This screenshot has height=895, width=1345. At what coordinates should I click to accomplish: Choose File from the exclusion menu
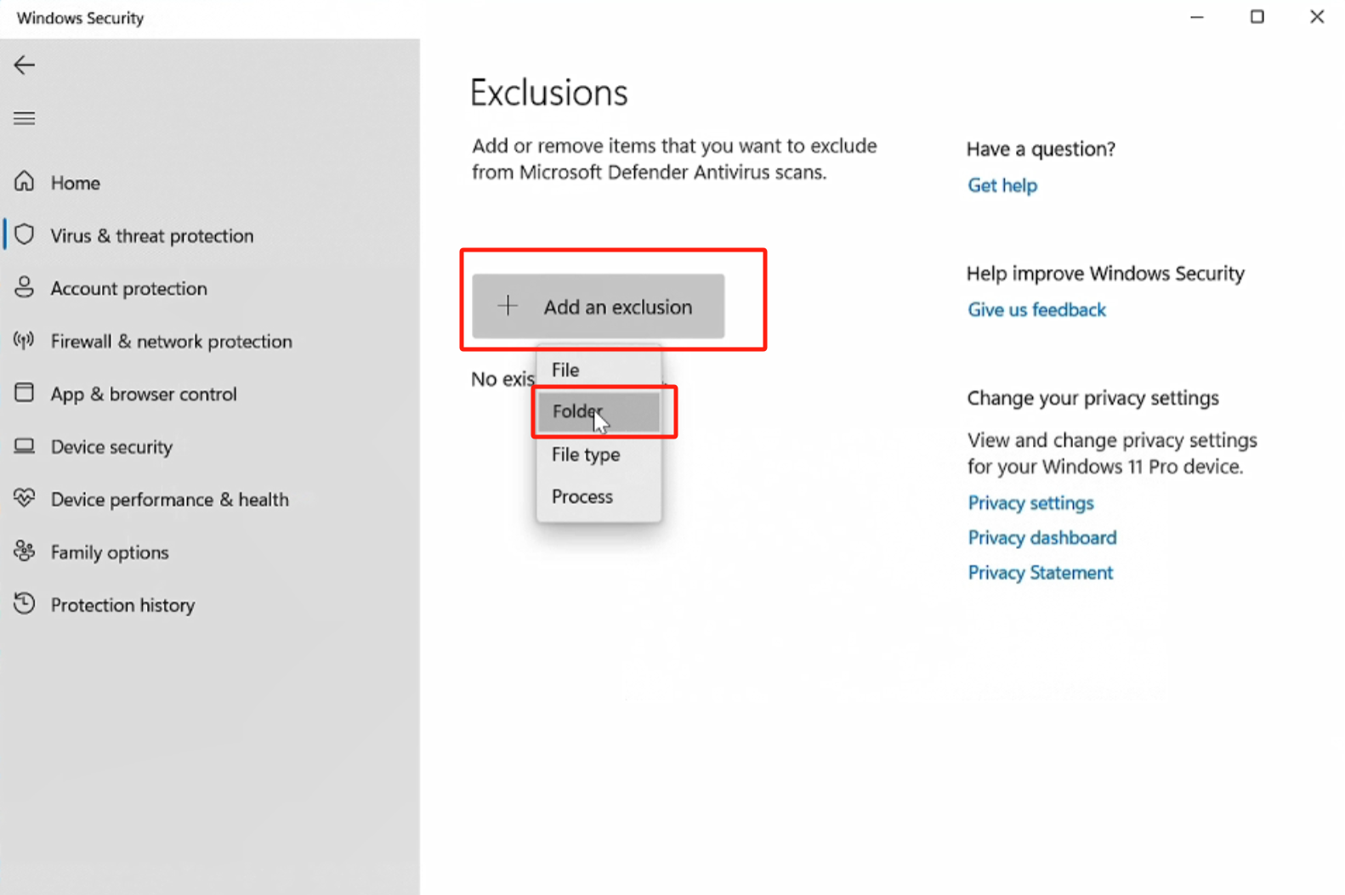point(565,370)
